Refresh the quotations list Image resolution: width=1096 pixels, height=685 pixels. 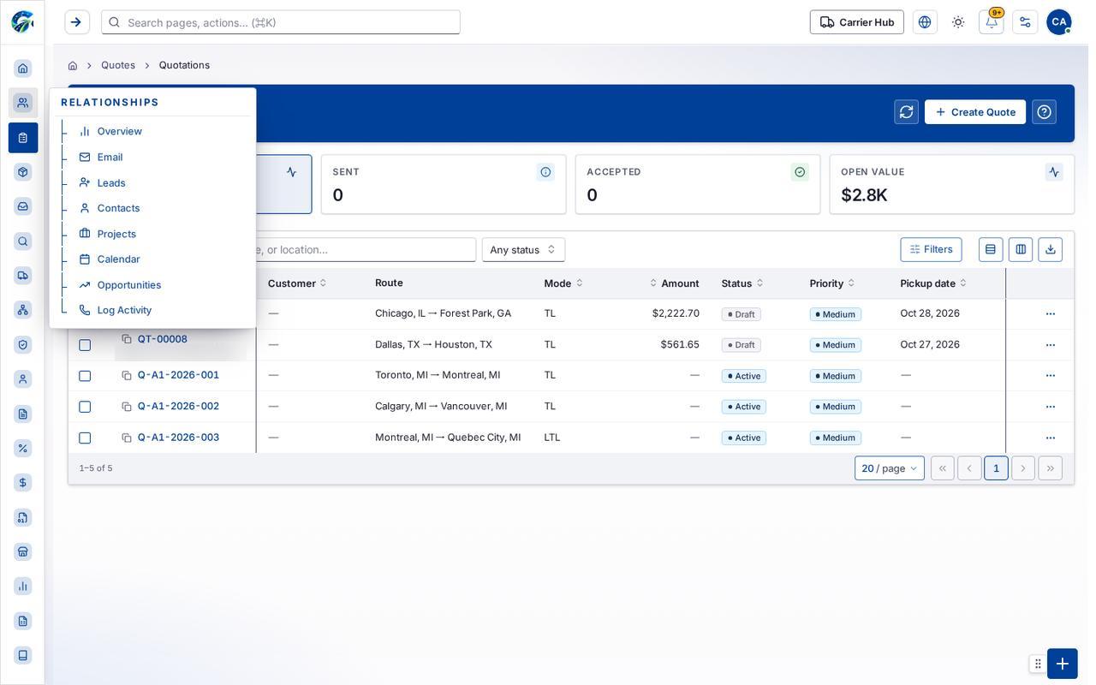coord(907,112)
